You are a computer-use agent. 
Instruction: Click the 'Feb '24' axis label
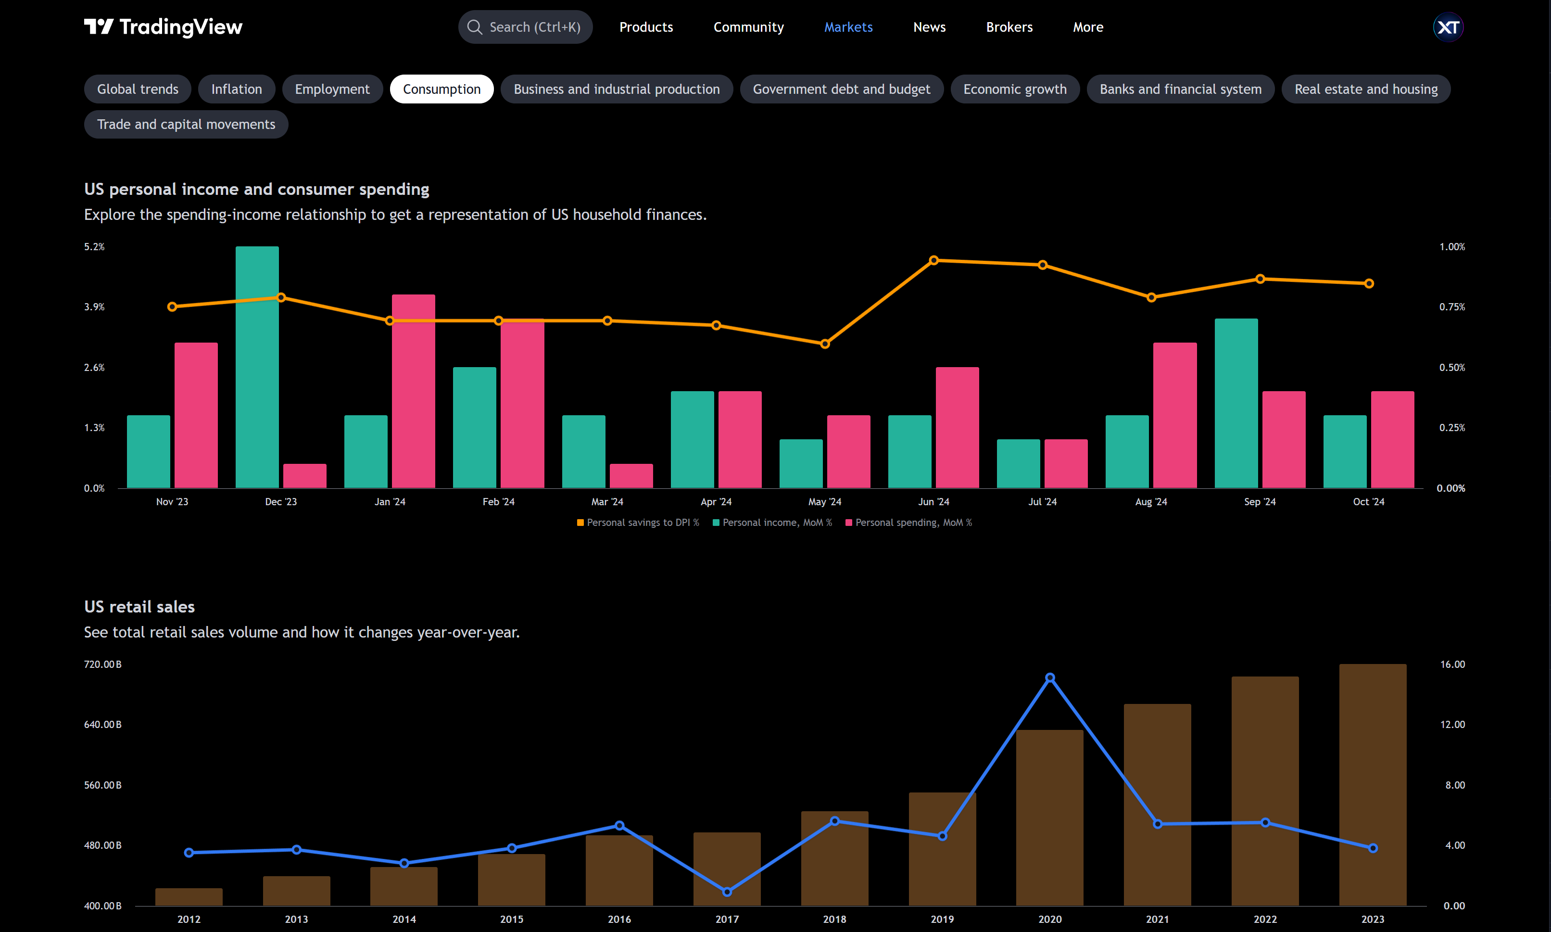[498, 502]
